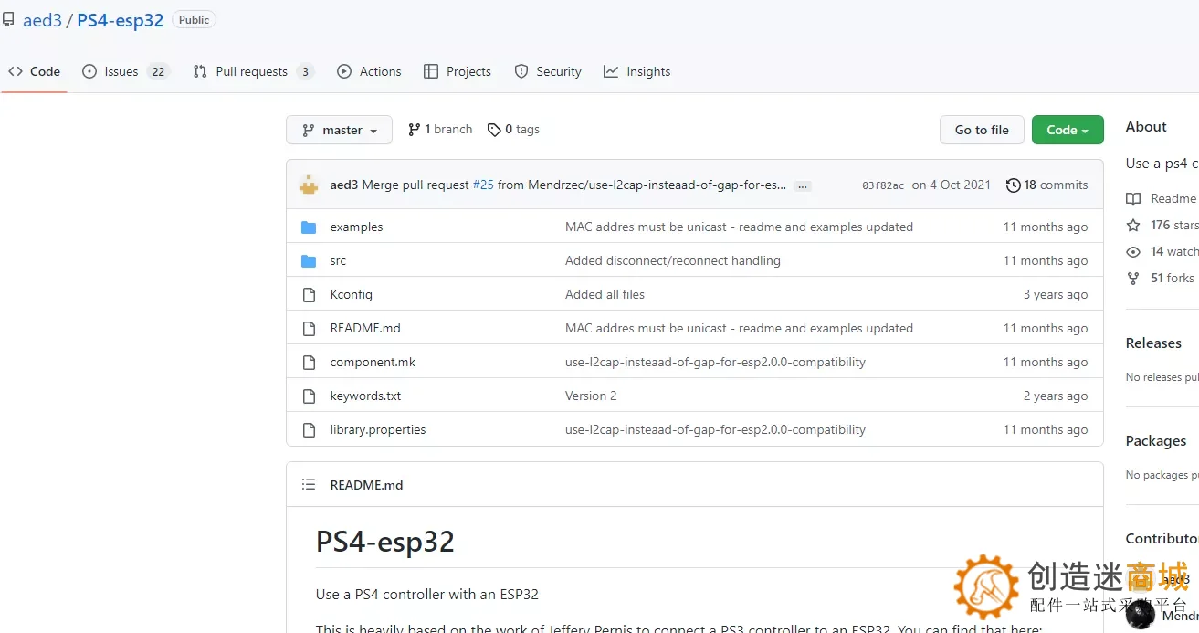Image resolution: width=1199 pixels, height=633 pixels.
Task: Click the Pull requests icon
Action: click(x=200, y=71)
